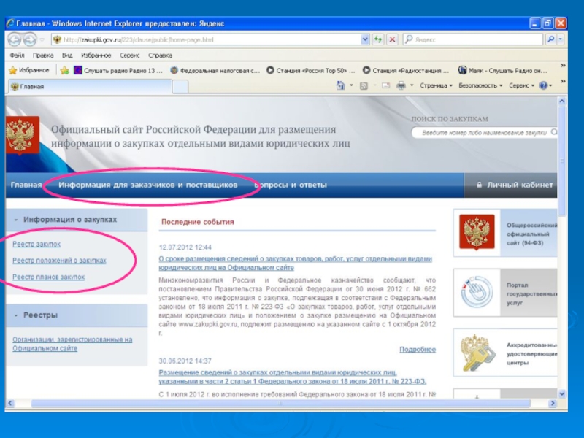The height and width of the screenshot is (438, 584).
Task: Open the Правка menu
Action: (43, 55)
